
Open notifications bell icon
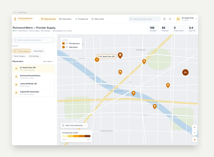click(x=170, y=19)
